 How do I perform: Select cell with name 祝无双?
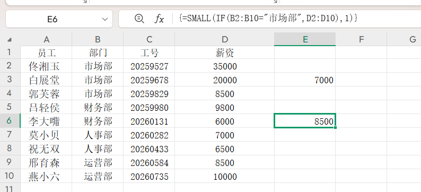(46, 149)
